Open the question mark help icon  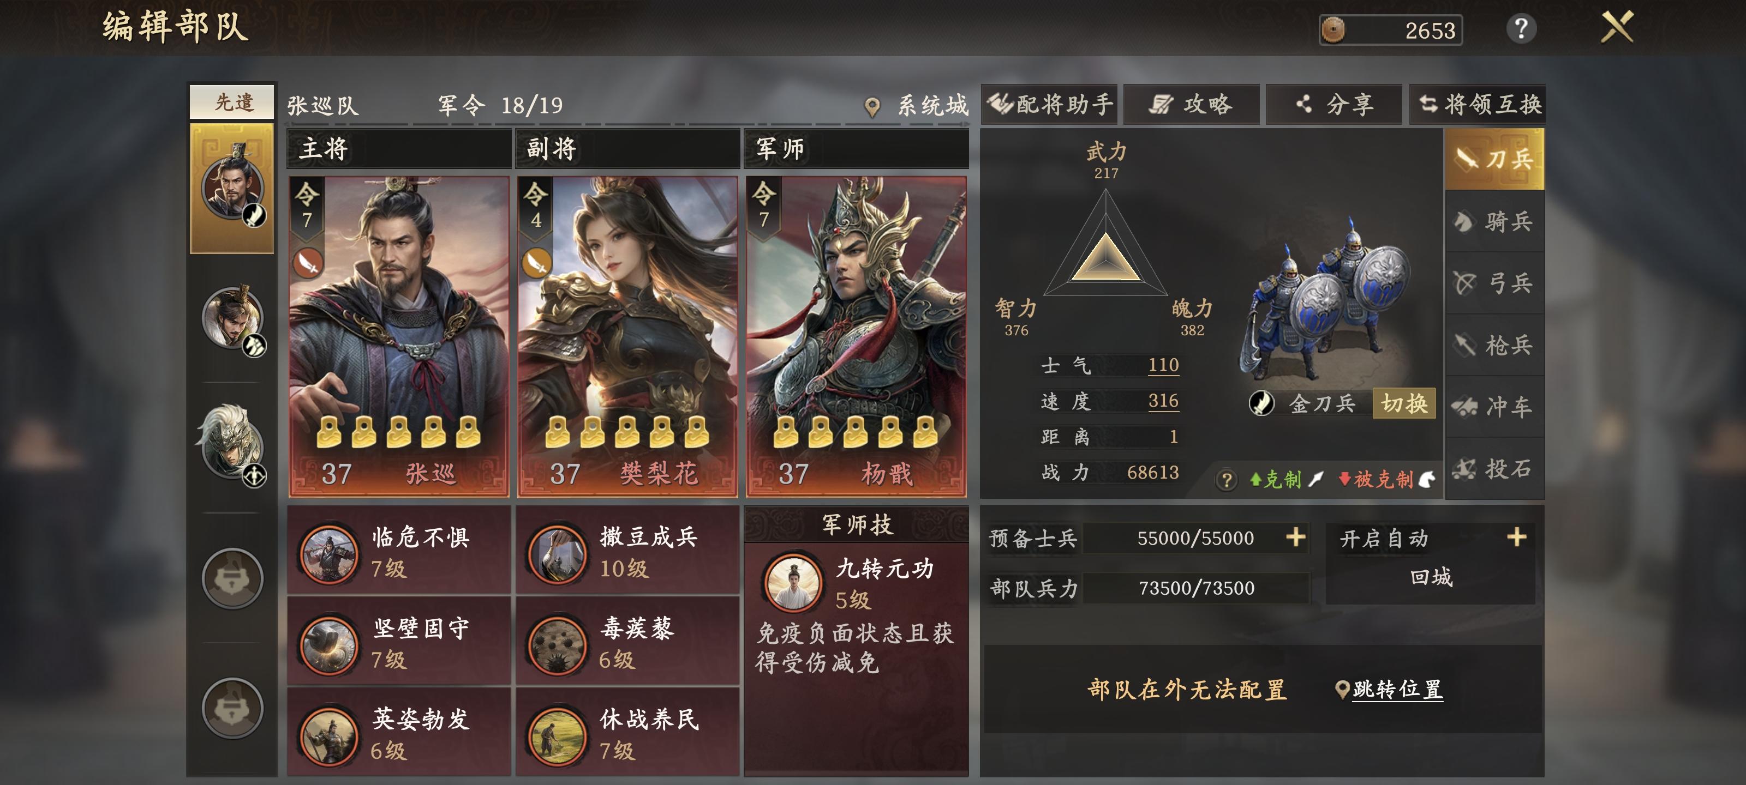pos(1520,28)
